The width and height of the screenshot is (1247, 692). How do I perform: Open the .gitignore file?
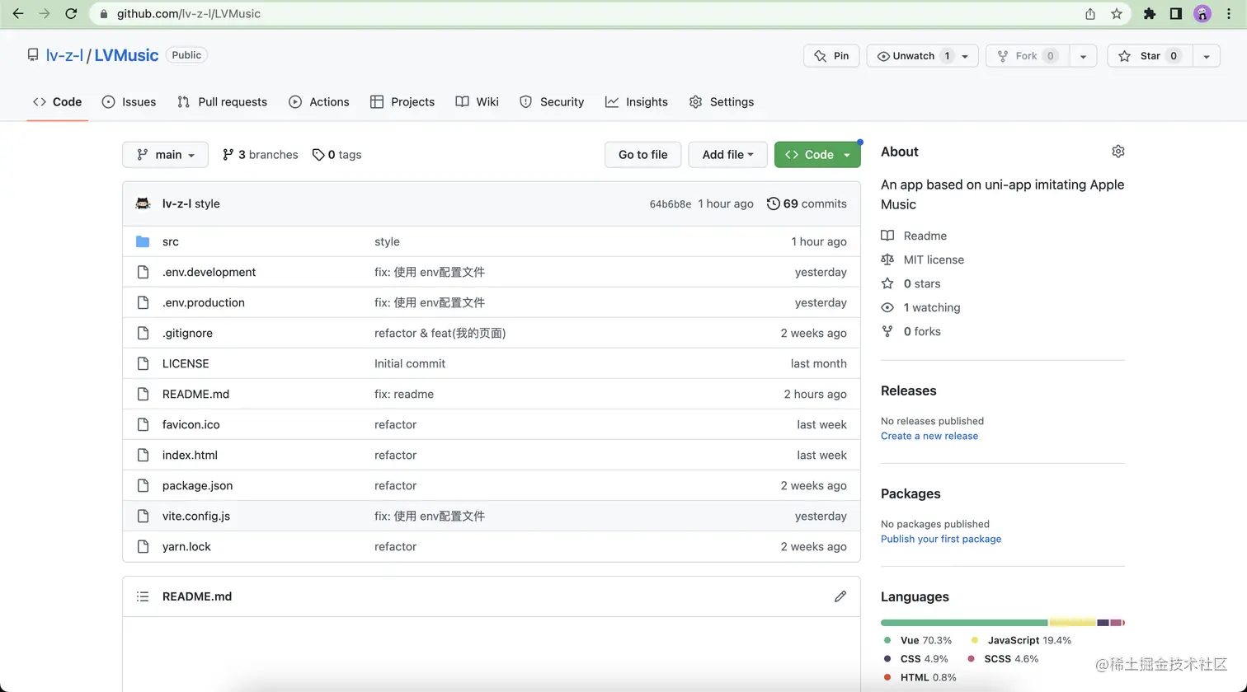pos(187,333)
